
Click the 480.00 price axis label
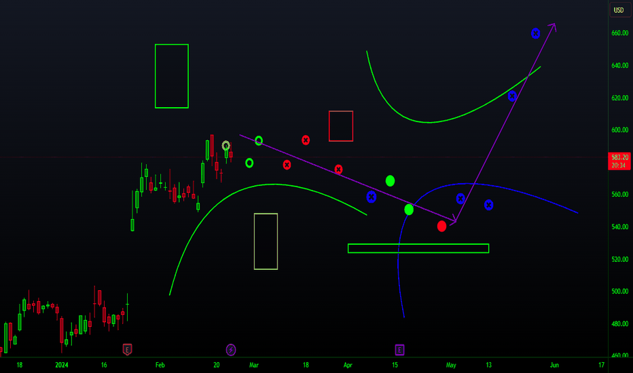tap(619, 323)
